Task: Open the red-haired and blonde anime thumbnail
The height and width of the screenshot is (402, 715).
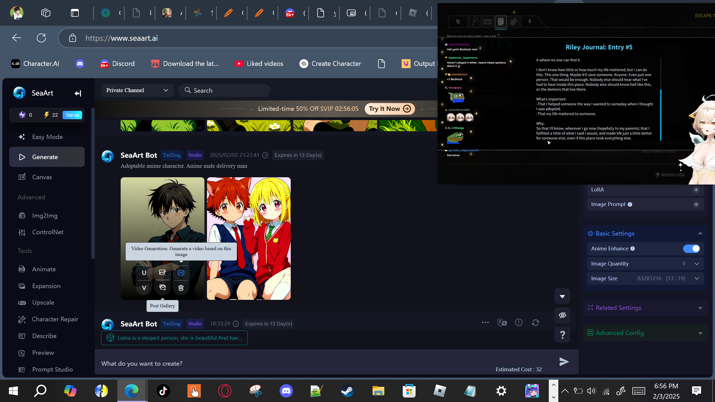Action: coord(249,238)
